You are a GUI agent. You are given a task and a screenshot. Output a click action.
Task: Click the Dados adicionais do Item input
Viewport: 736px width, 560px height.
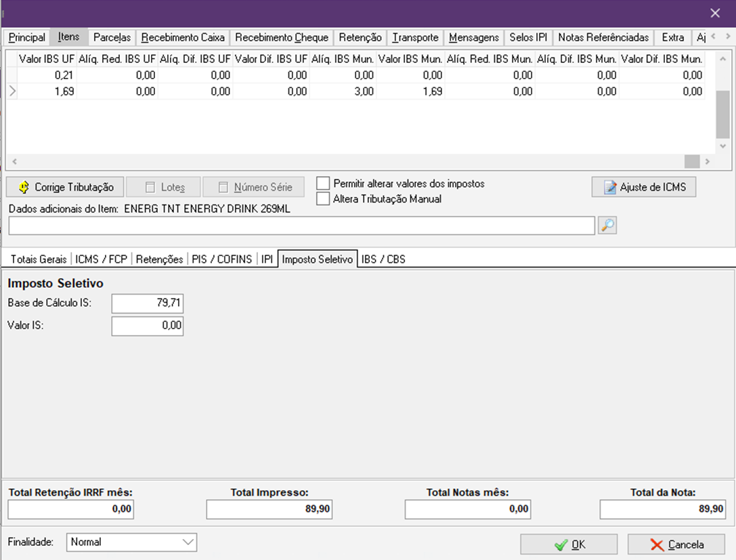301,225
